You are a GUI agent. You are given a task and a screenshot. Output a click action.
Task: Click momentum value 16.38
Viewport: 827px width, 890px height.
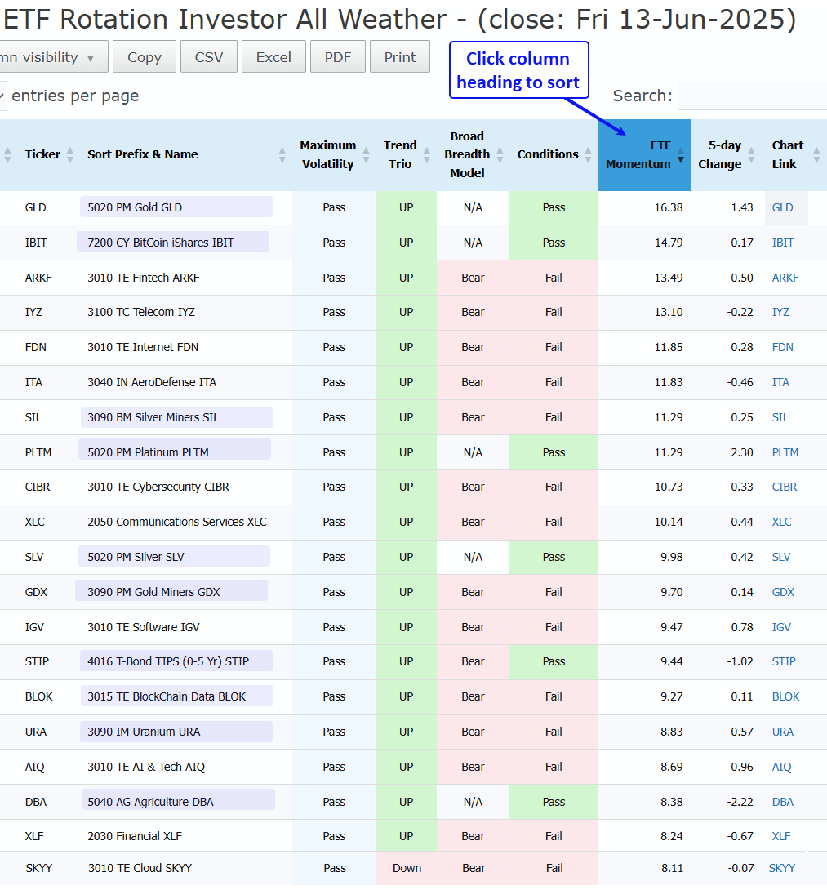click(x=668, y=207)
